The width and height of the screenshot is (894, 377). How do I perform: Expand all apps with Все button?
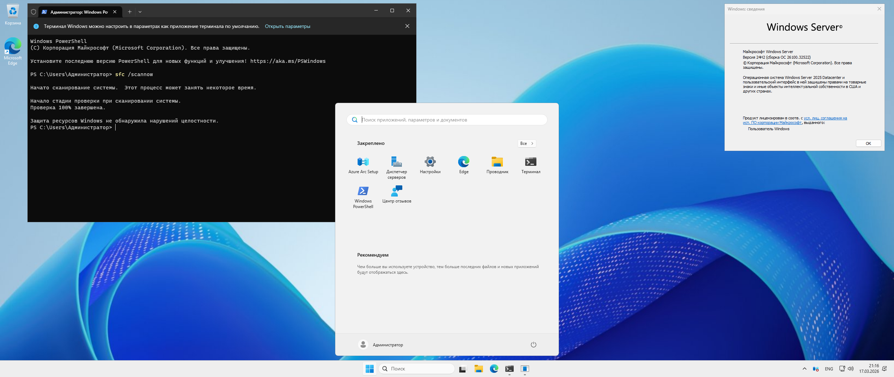pos(526,143)
